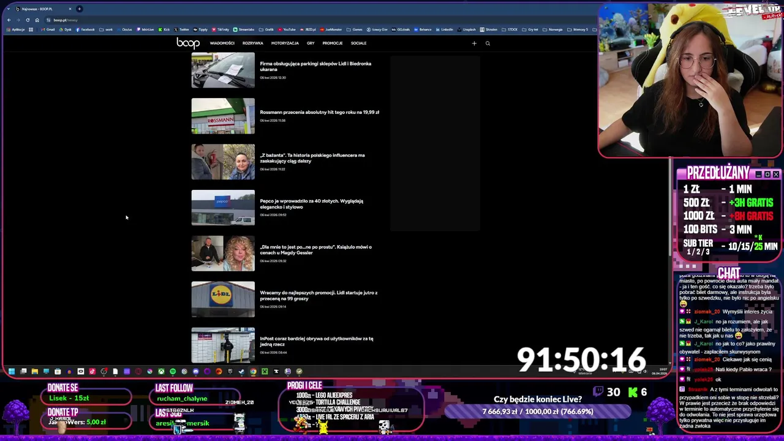Open the Dysk bookmark

pos(65,29)
